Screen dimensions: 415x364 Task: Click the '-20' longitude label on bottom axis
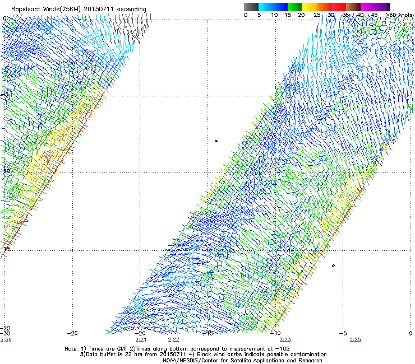pyautogui.click(x=140, y=333)
